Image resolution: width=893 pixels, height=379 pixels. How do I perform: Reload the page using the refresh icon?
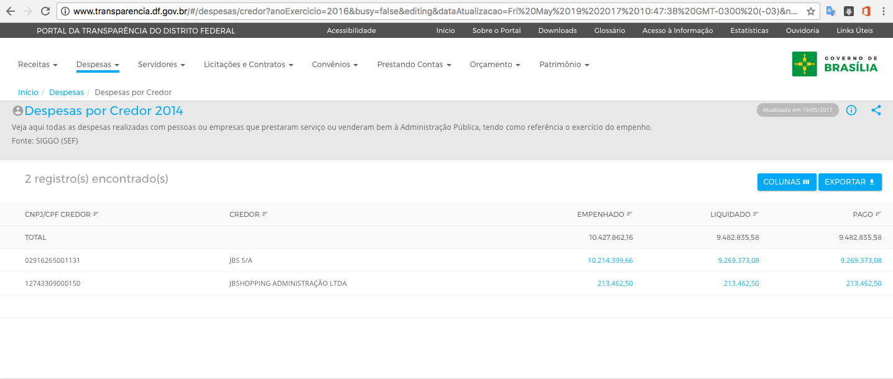coord(45,11)
